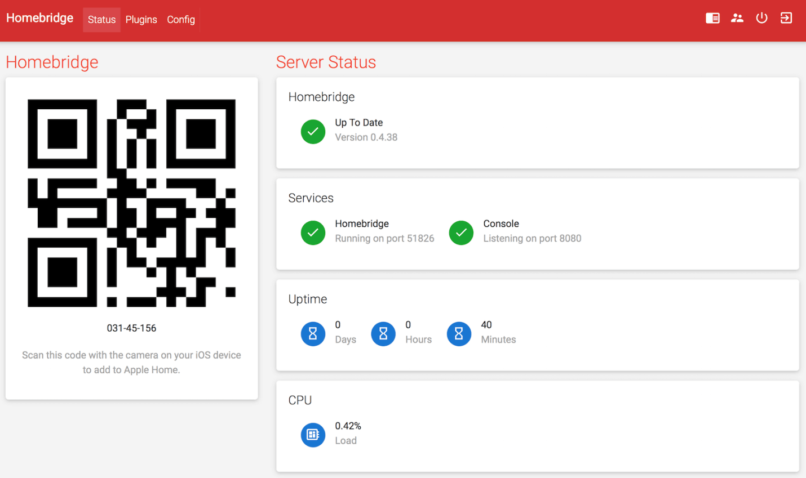This screenshot has width=806, height=478.
Task: Click the Up To Date checkmark icon
Action: click(x=313, y=132)
